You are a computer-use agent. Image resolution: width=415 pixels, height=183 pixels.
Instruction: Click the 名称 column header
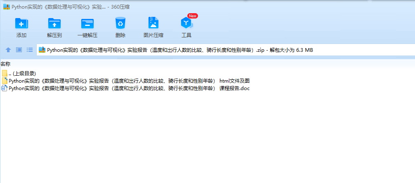click(x=5, y=64)
